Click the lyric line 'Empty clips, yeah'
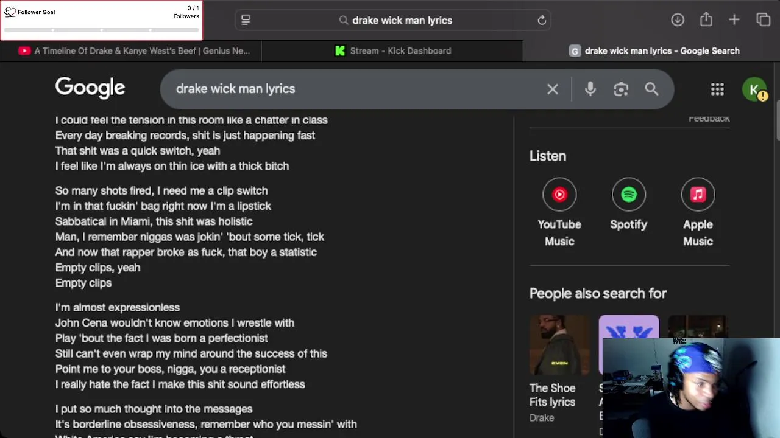The image size is (780, 438). 97,268
